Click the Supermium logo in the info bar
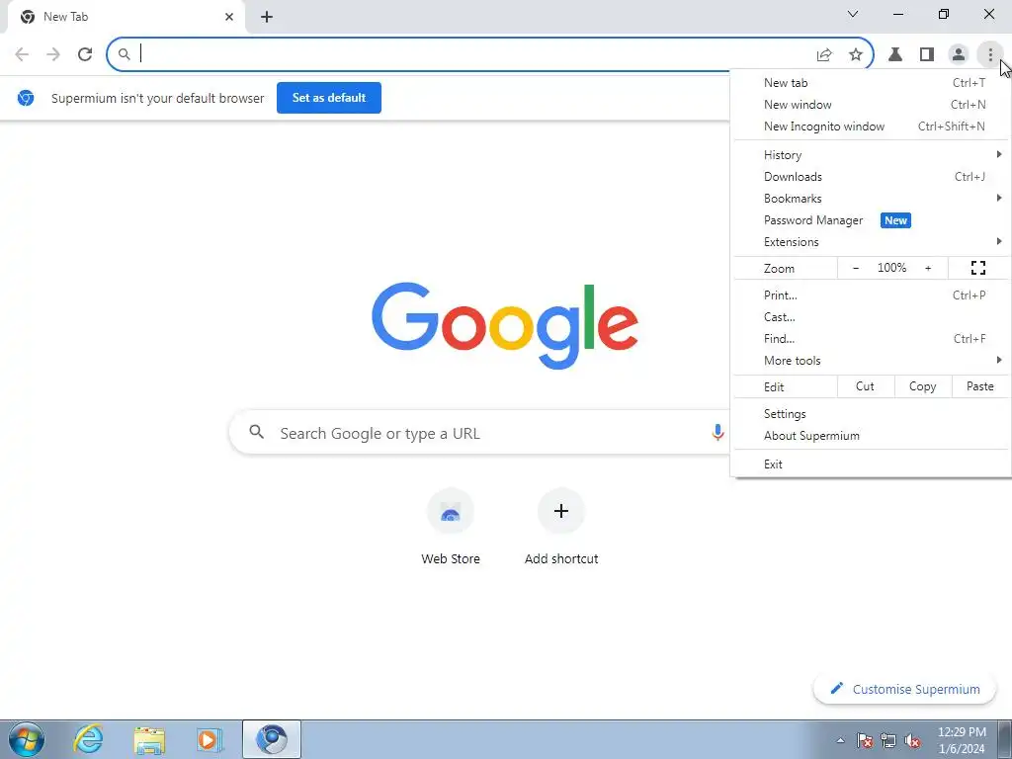The height and width of the screenshot is (759, 1012). tap(26, 98)
